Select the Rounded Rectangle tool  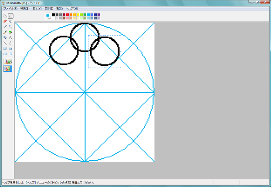point(10,54)
